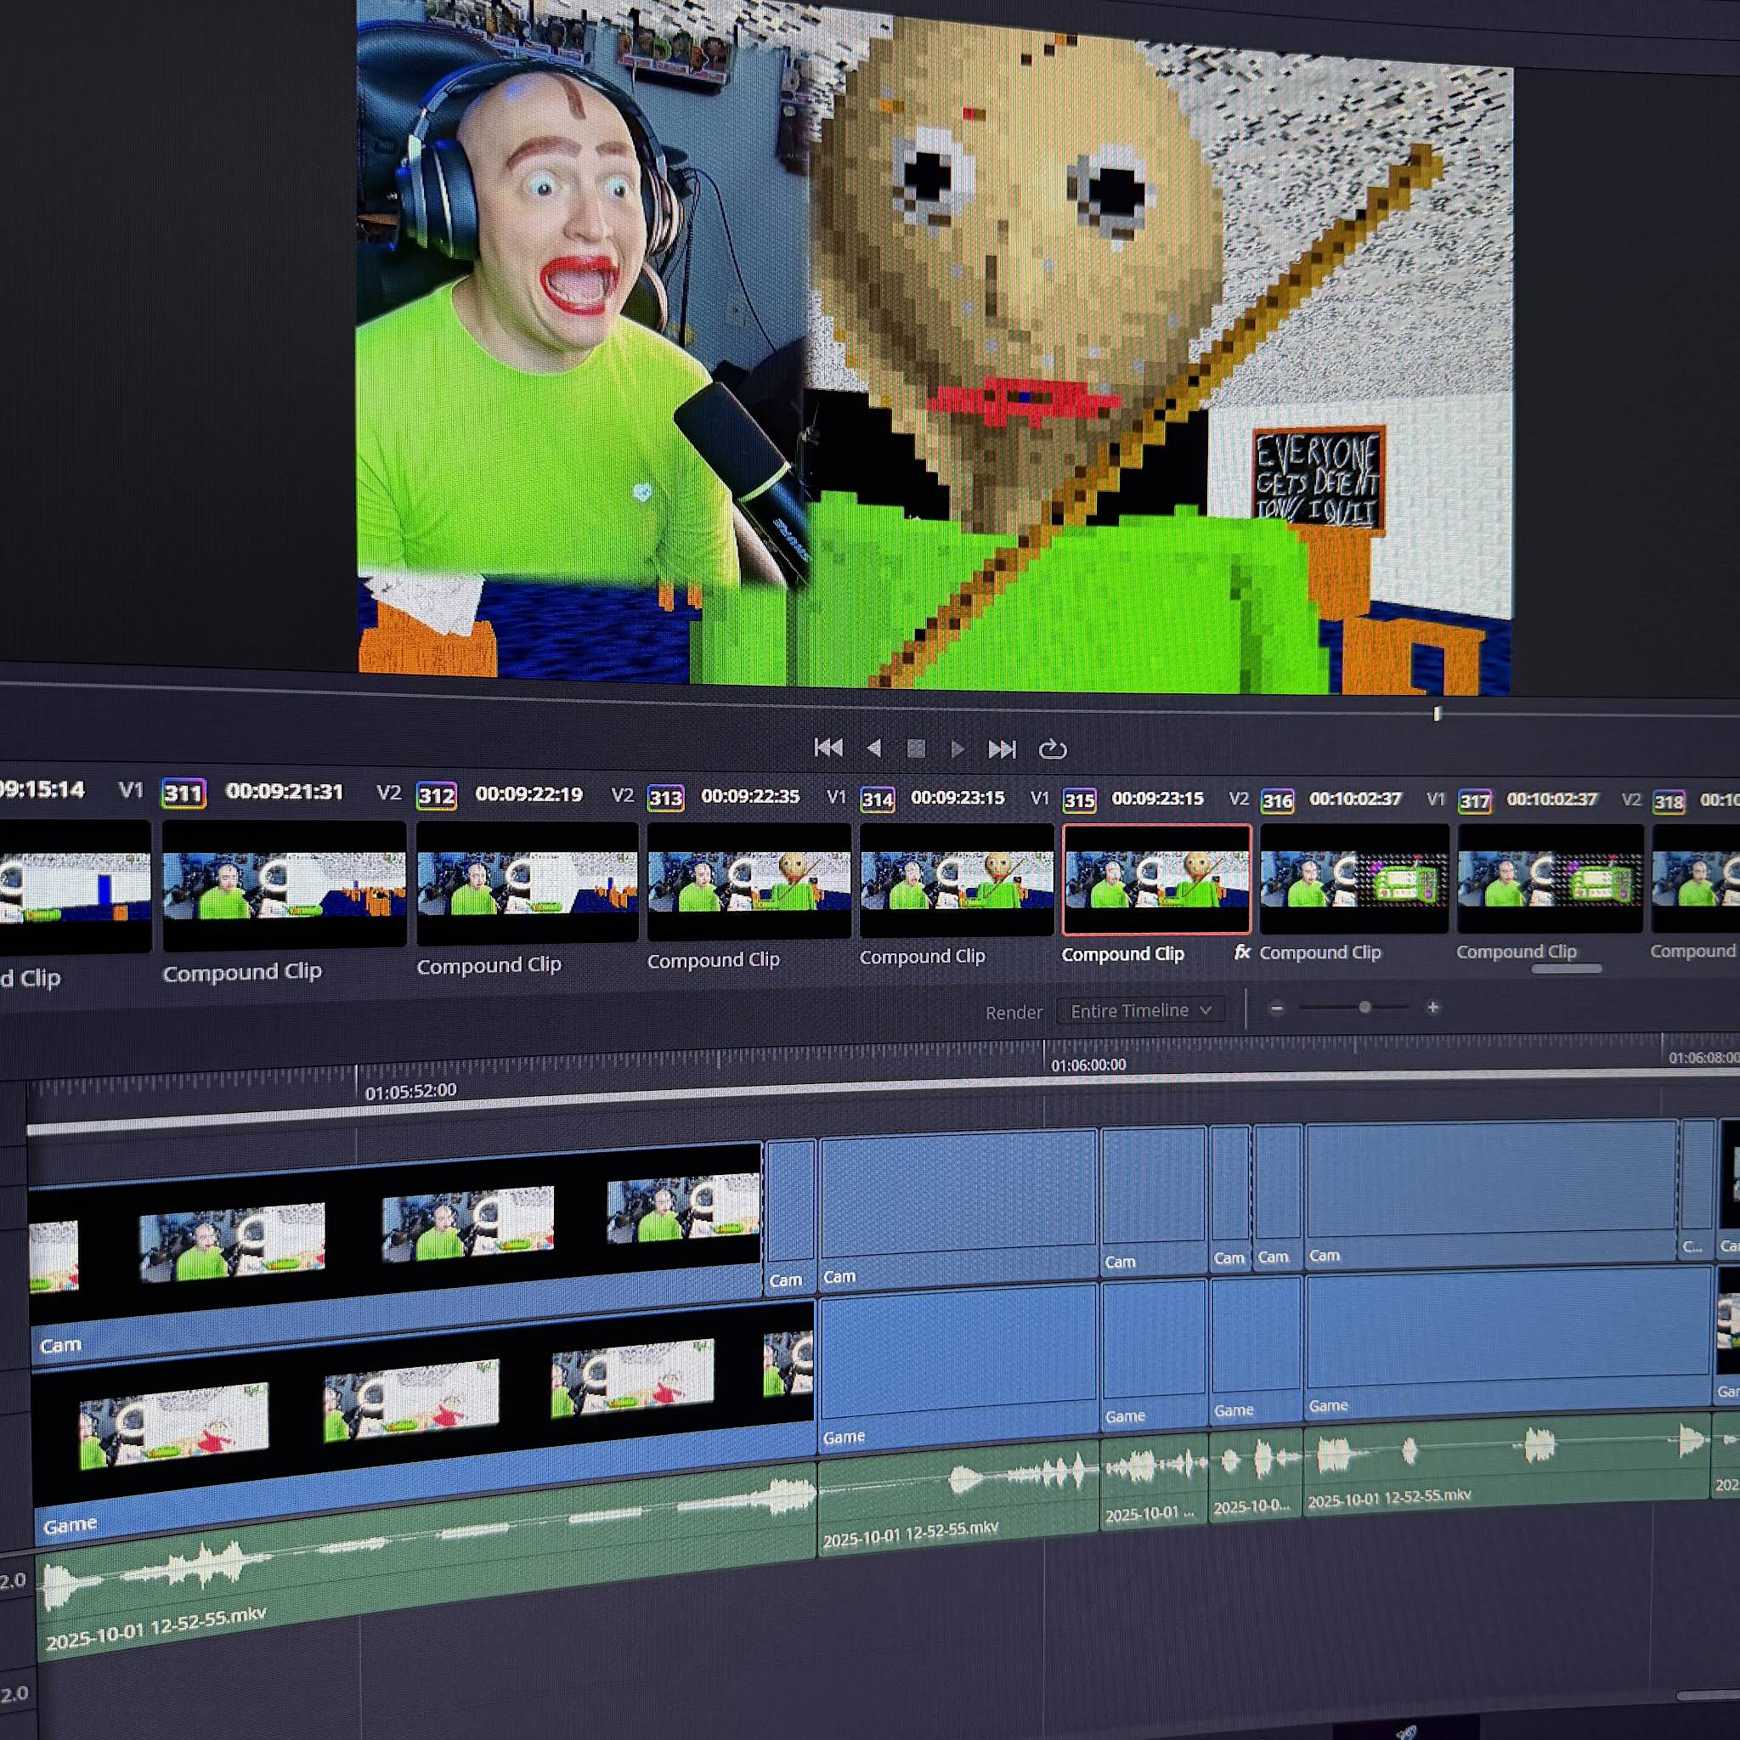Jump to last frame transport icon
Screen dimensions: 1740x1740
(x=1002, y=749)
